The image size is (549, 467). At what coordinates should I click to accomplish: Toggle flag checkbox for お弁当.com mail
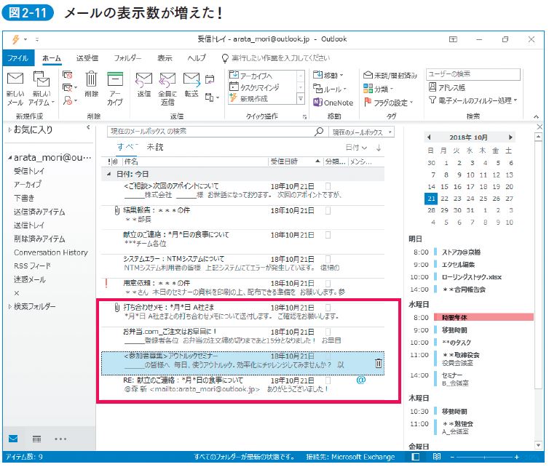[328, 332]
